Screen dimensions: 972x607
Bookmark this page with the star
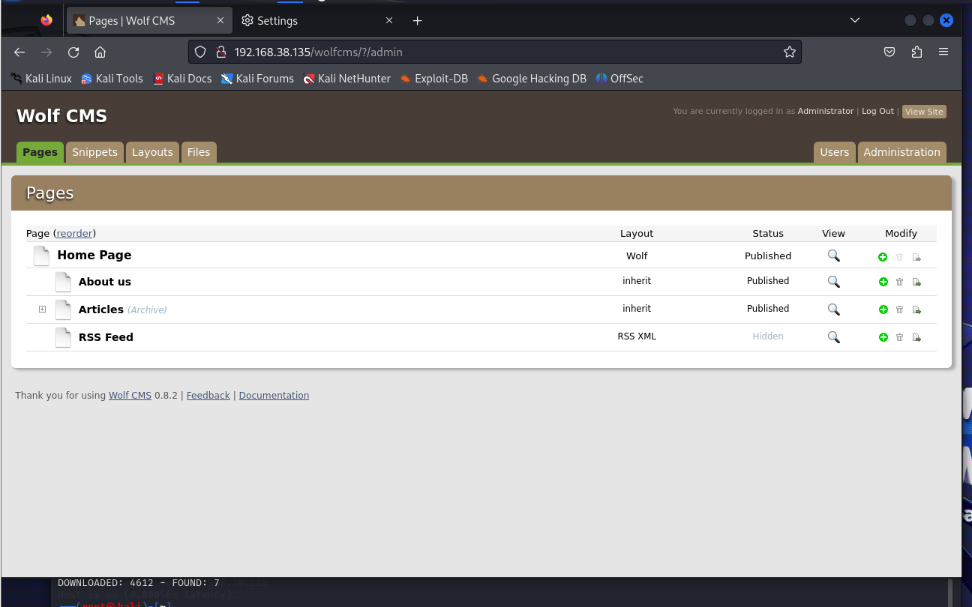(789, 52)
